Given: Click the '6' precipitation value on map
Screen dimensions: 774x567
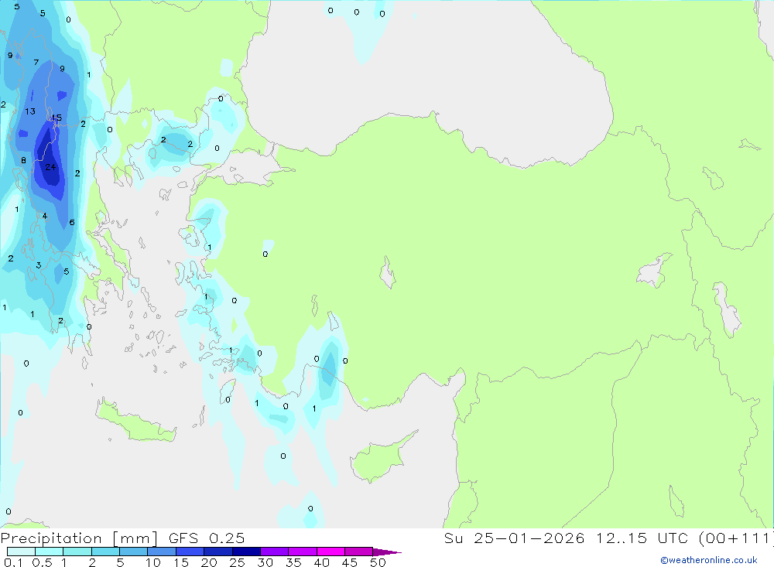Looking at the screenshot, I should (72, 223).
